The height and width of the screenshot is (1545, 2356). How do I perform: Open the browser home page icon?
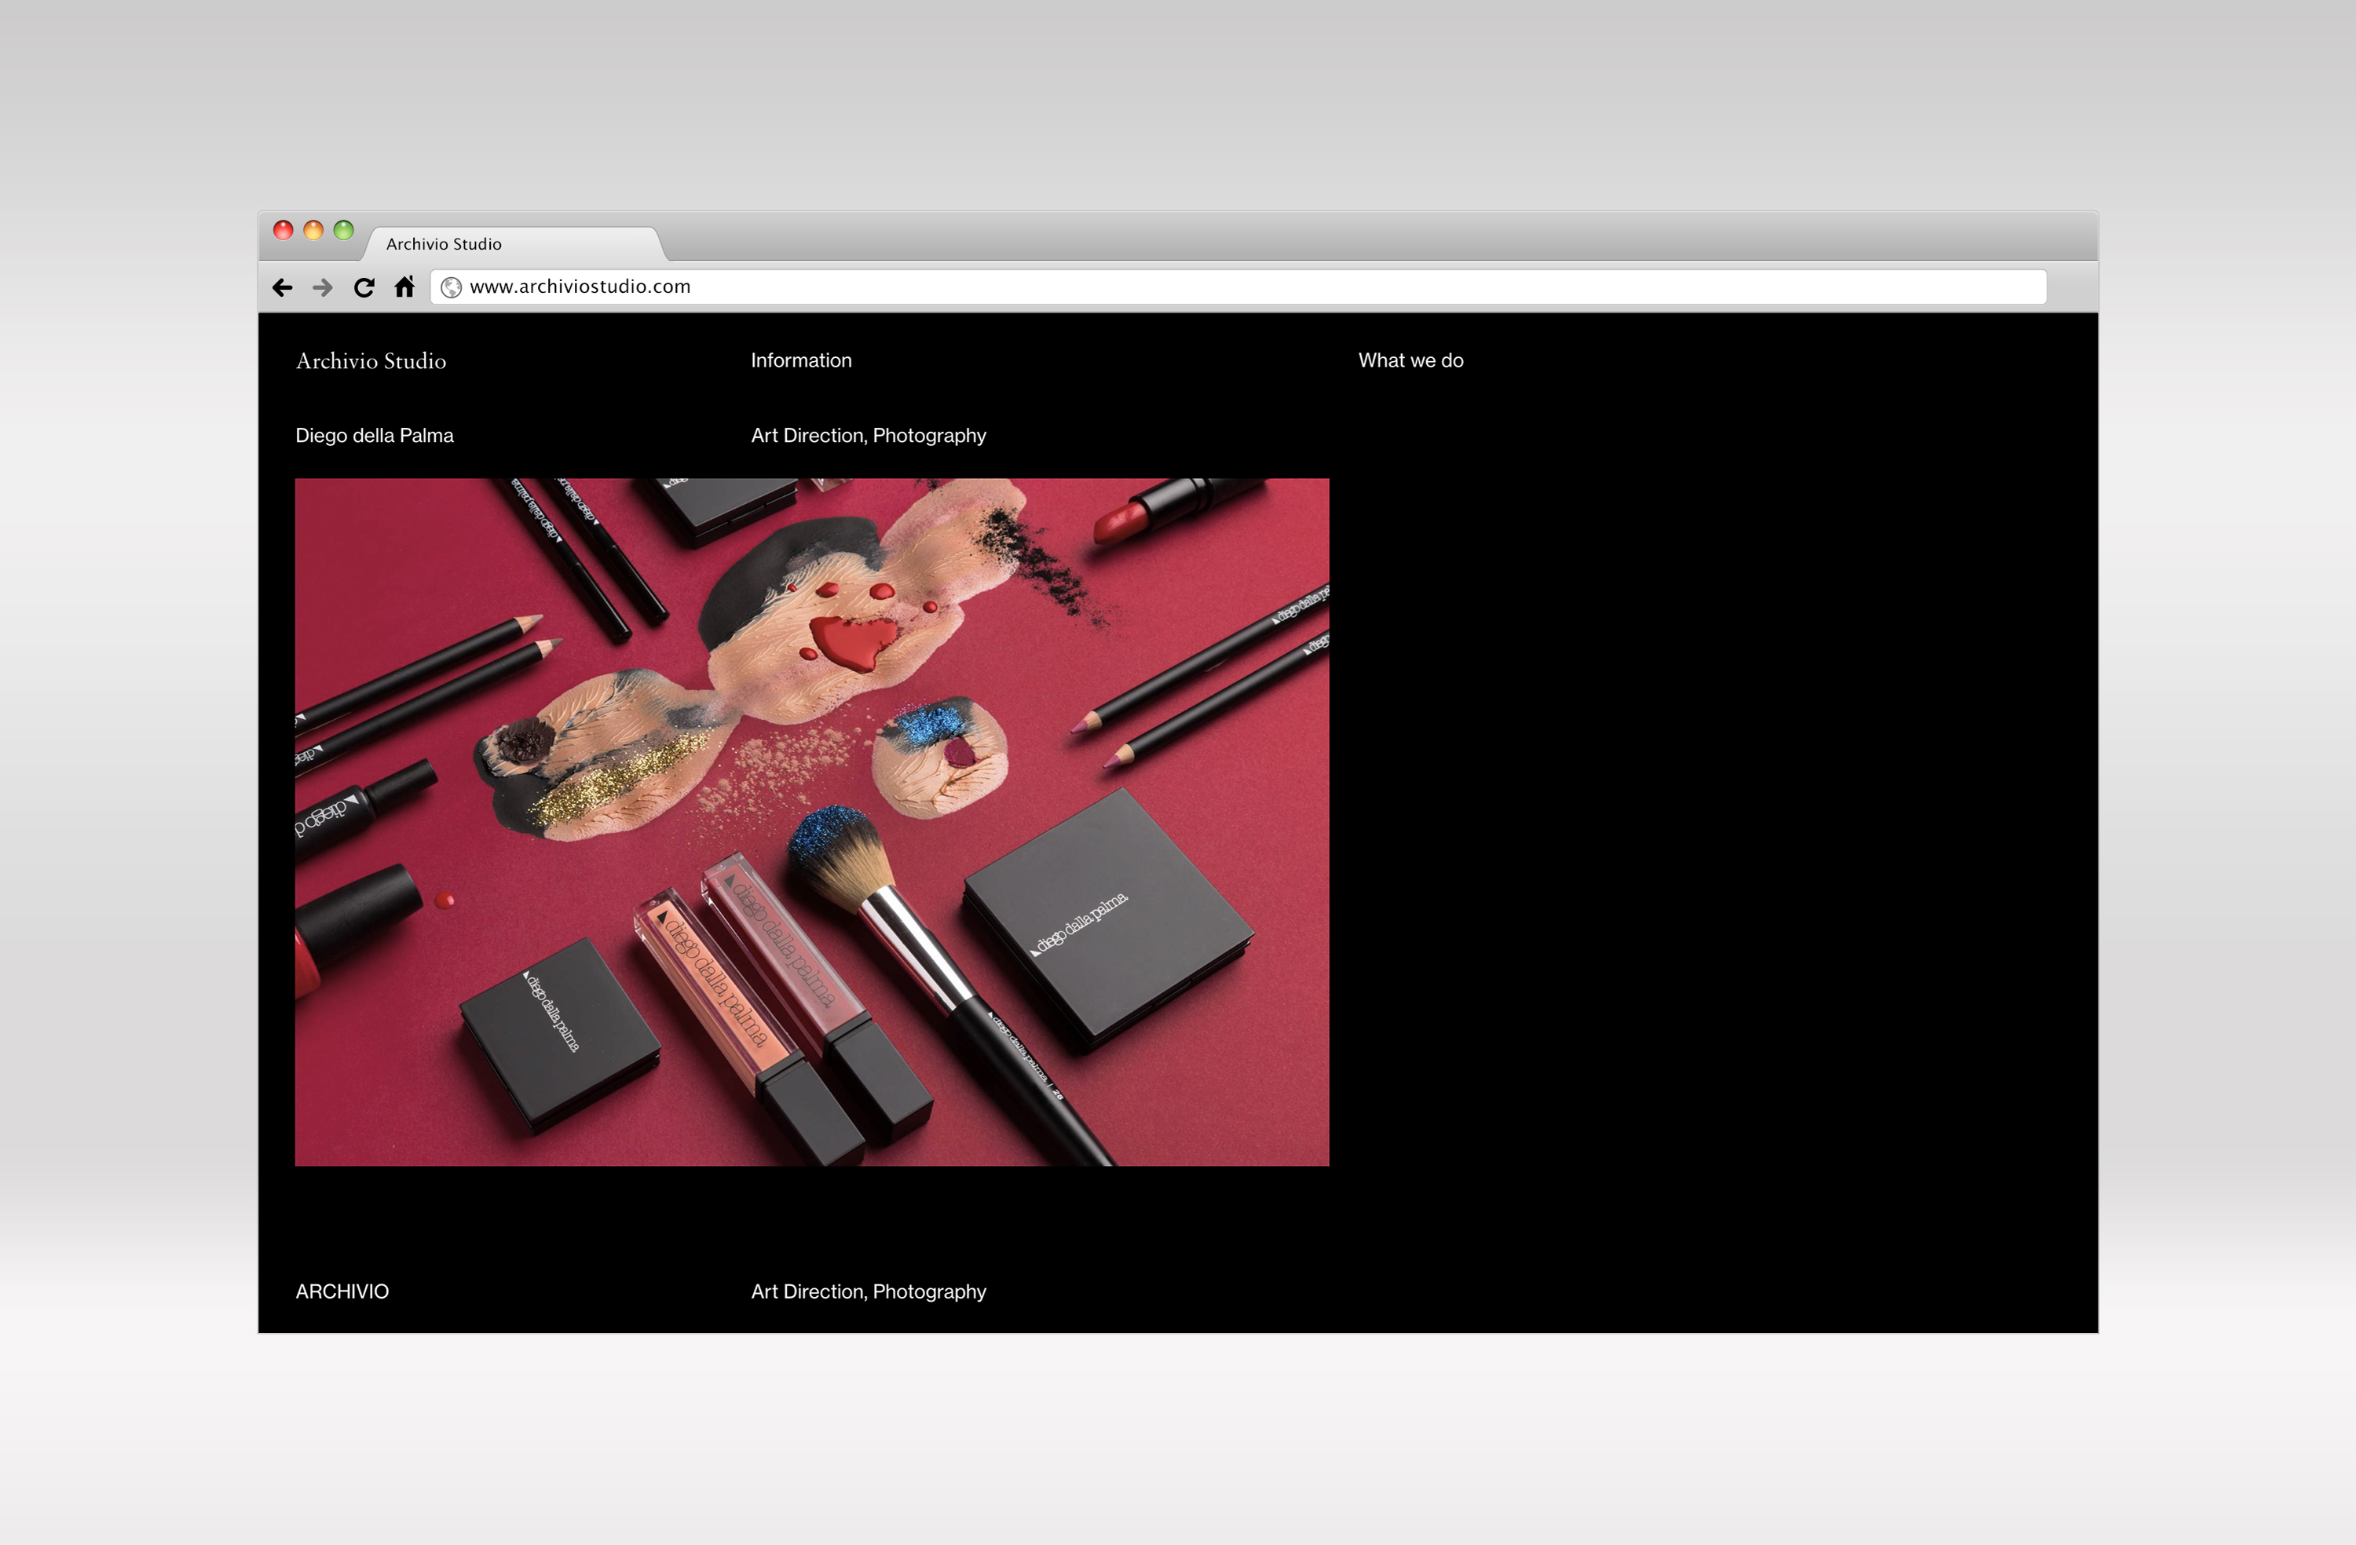tap(404, 287)
